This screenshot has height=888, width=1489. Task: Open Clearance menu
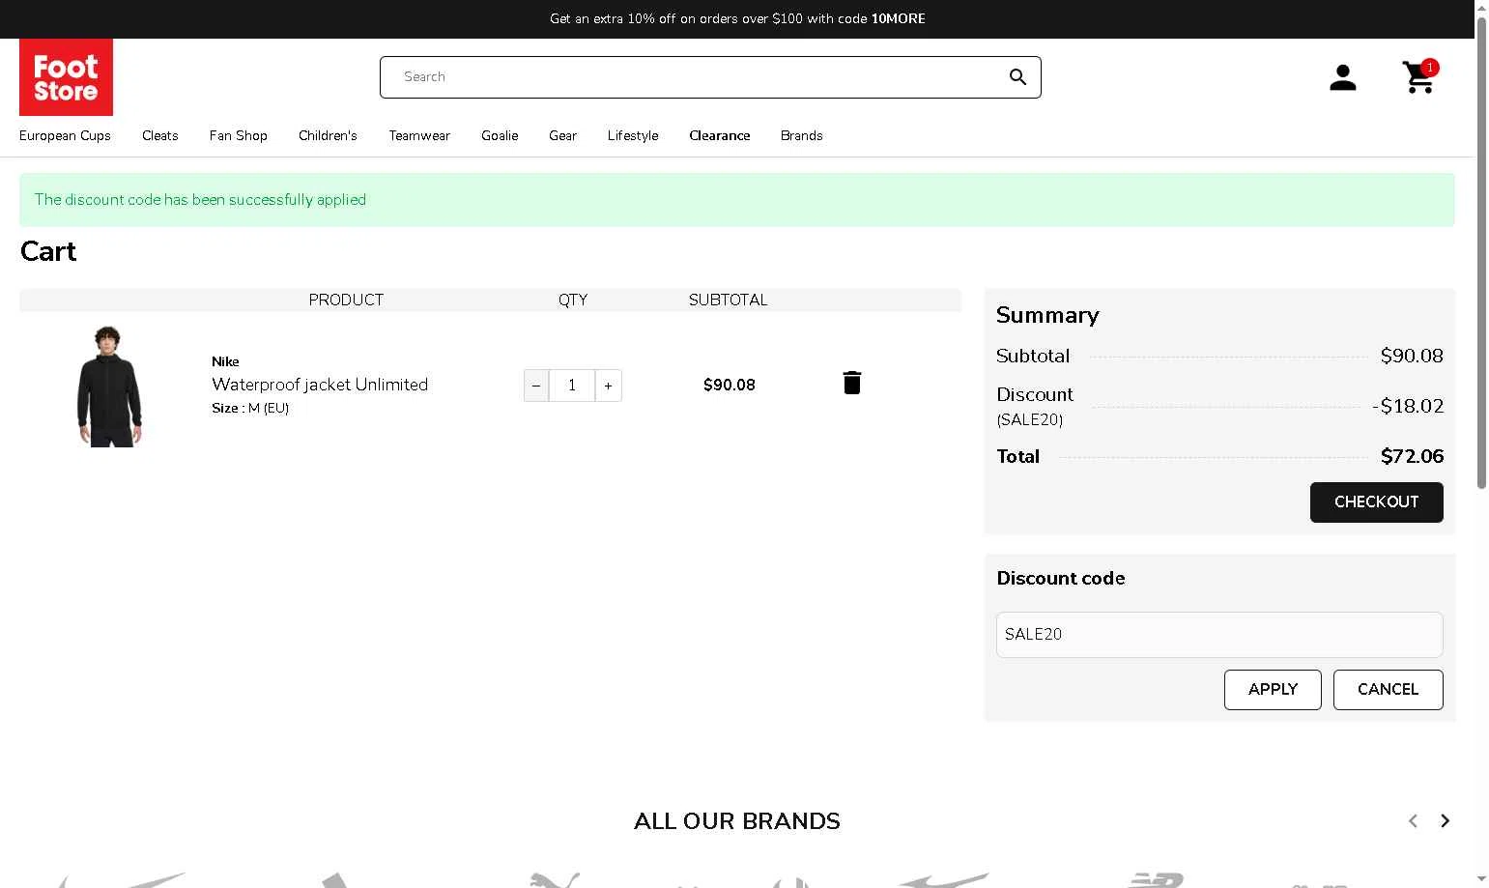pyautogui.click(x=719, y=135)
